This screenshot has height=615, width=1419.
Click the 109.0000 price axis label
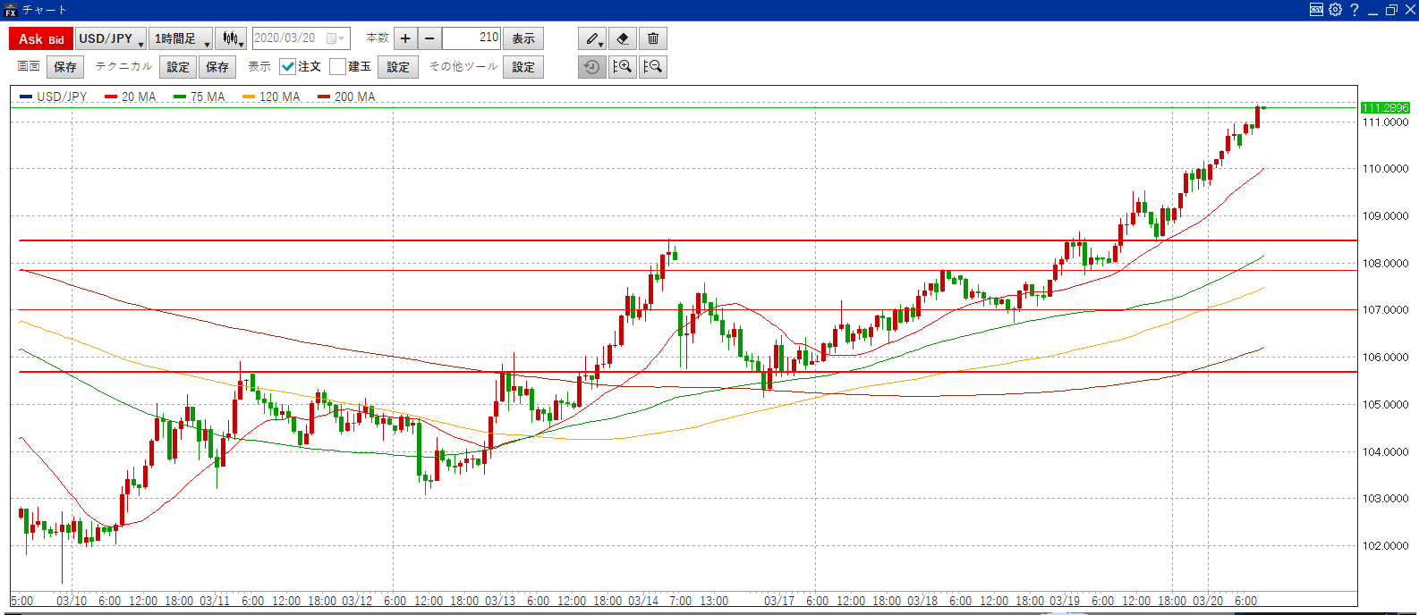(1385, 215)
